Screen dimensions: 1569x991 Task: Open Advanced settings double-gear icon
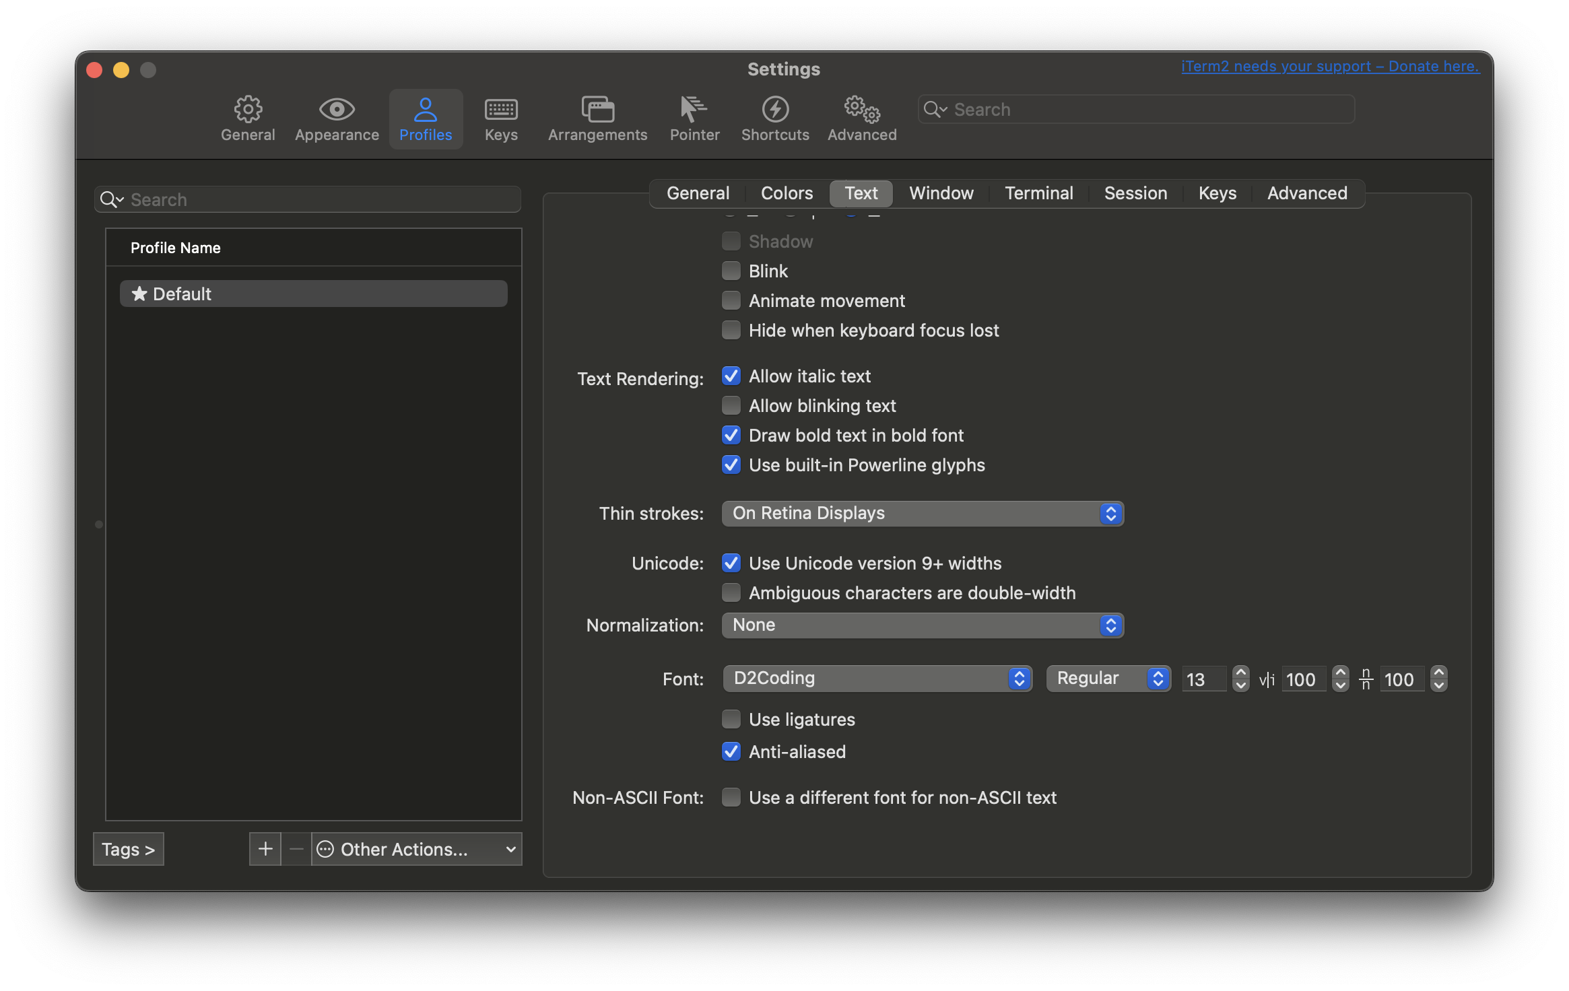tap(862, 110)
